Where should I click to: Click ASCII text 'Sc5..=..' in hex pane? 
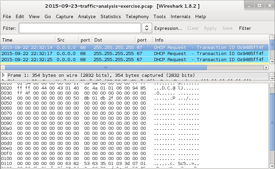189,164
